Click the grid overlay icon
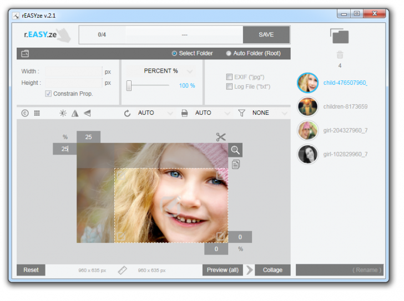404x301 pixels. 37,113
